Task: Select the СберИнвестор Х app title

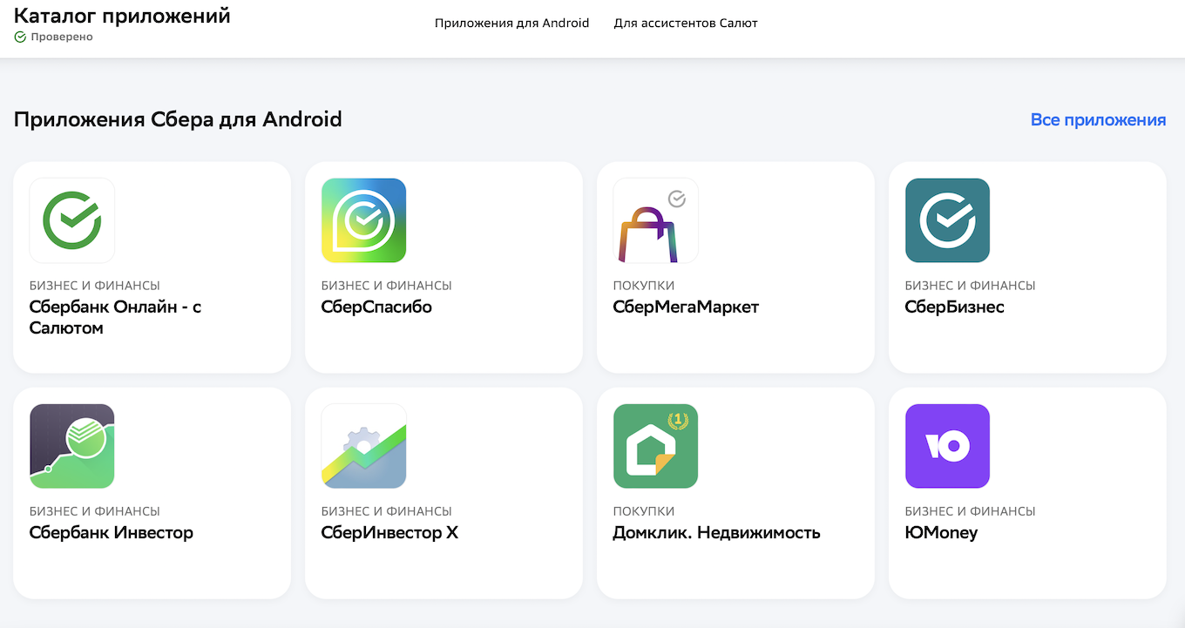Action: point(389,533)
